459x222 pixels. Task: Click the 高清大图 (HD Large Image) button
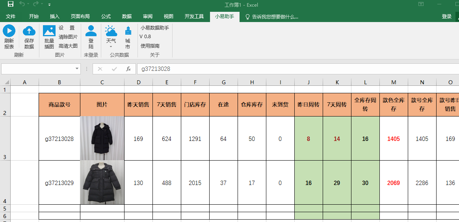coord(68,46)
